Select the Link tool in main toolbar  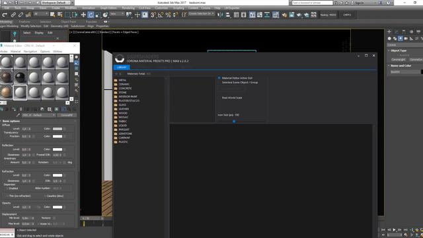point(13,15)
